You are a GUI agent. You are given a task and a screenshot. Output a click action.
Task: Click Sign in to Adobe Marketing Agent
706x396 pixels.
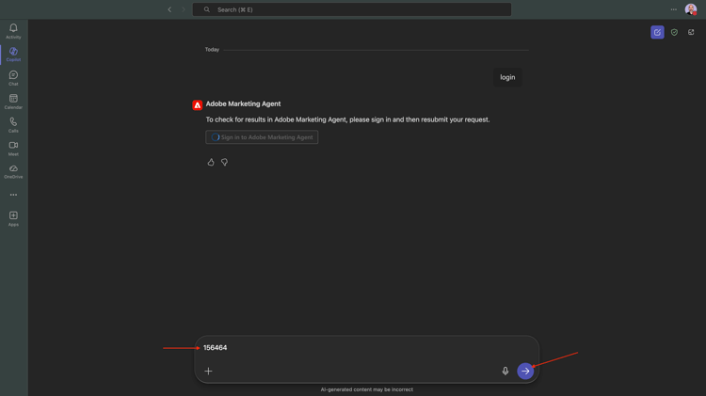[x=262, y=137]
